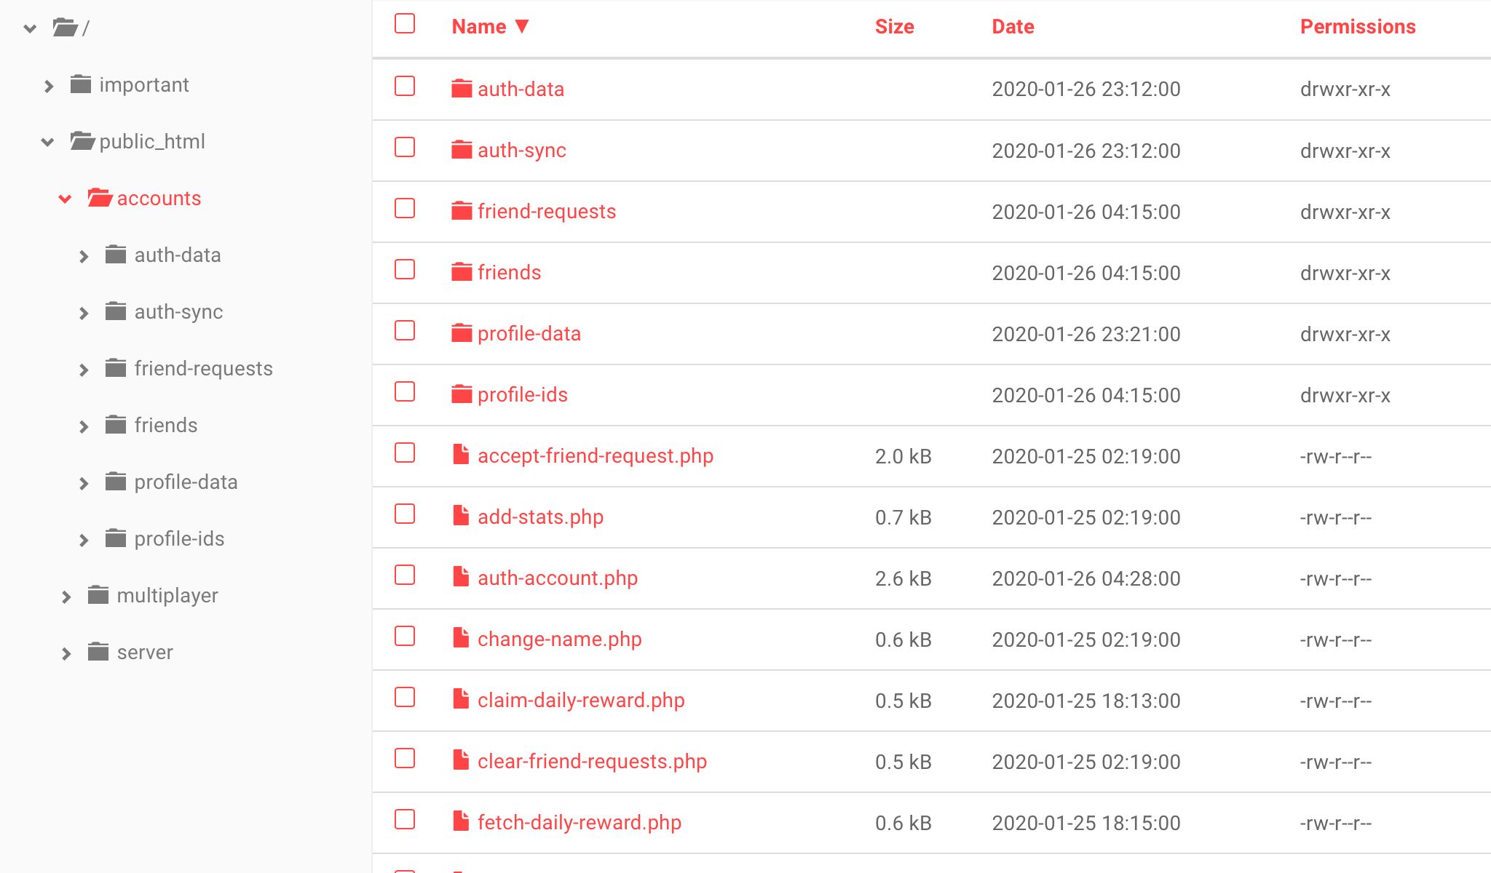Select the checkbox for auth-account.php
This screenshot has width=1491, height=873.
[405, 575]
